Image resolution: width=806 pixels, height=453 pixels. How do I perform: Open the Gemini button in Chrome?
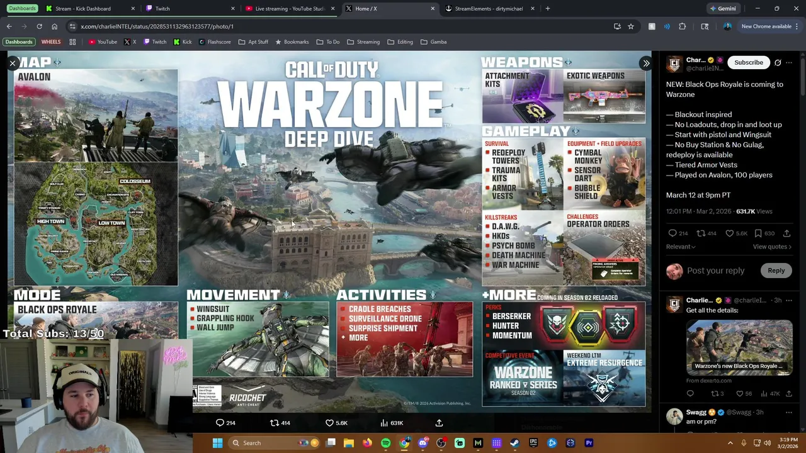pyautogui.click(x=722, y=9)
